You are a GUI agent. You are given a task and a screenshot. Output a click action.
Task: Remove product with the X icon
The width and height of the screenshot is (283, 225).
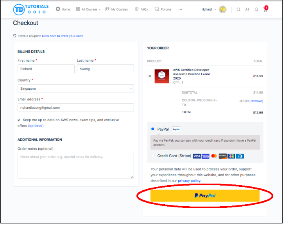click(150, 76)
